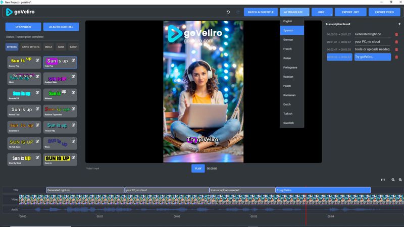
Task: Fit timeline with FIT button
Action: (383, 180)
